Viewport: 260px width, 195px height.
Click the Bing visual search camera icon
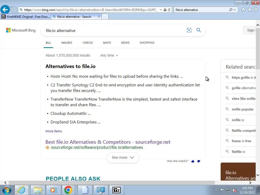pos(189,30)
